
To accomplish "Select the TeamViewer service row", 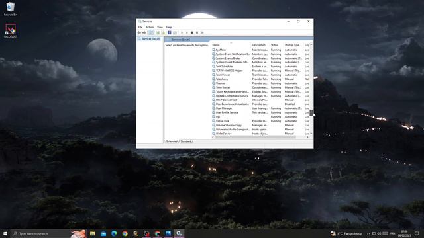I will [x=260, y=75].
